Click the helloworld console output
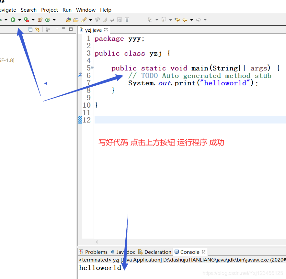This screenshot has width=286, height=279. pyautogui.click(x=100, y=268)
